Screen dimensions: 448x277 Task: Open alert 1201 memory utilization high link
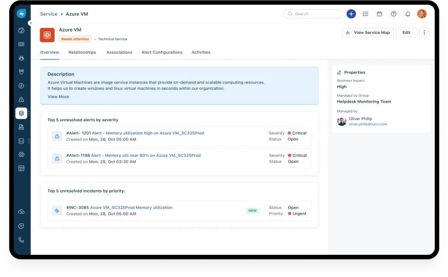click(145, 133)
